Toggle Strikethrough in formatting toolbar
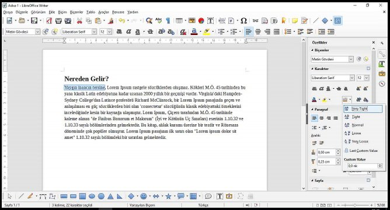390x210 pixels. click(x=150, y=32)
